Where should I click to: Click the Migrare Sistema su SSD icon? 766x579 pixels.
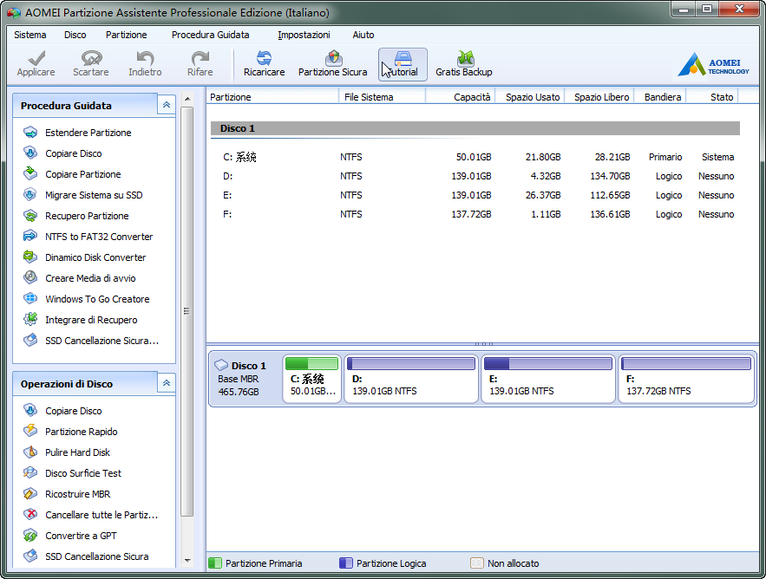pos(30,195)
